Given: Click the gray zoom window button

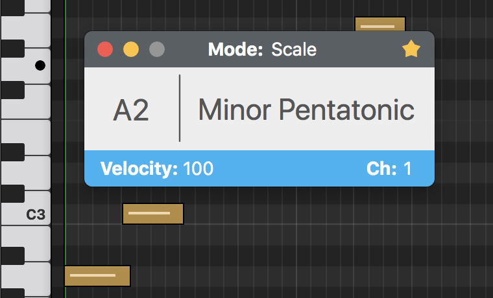Looking at the screenshot, I should point(157,49).
